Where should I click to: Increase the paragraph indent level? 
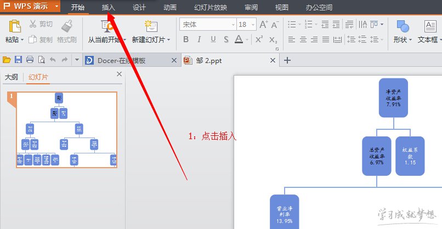[336, 25]
